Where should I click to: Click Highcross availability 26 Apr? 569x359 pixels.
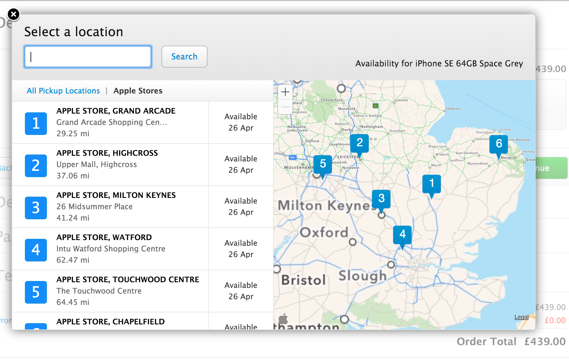(x=241, y=165)
